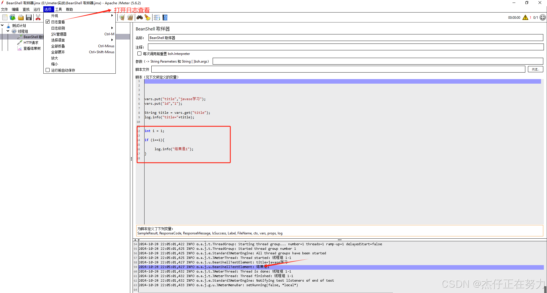This screenshot has height=293, width=547.
Task: Choose SSL管理器 from the menu
Action: click(x=80, y=34)
